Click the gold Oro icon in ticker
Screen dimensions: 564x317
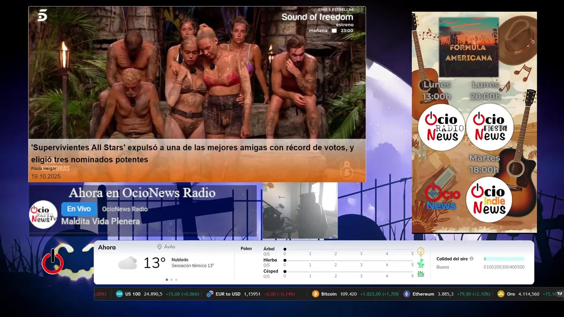[501, 294]
